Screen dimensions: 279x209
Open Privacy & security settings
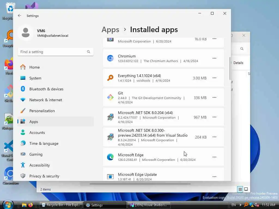coord(56,176)
